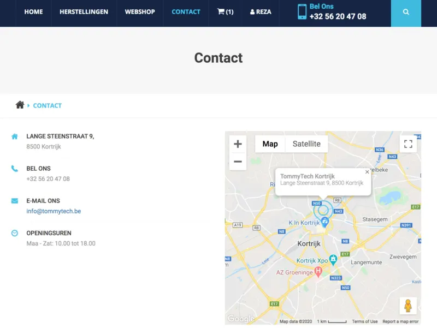Open the Herstellingen menu item
This screenshot has width=437, height=328.
(x=84, y=11)
